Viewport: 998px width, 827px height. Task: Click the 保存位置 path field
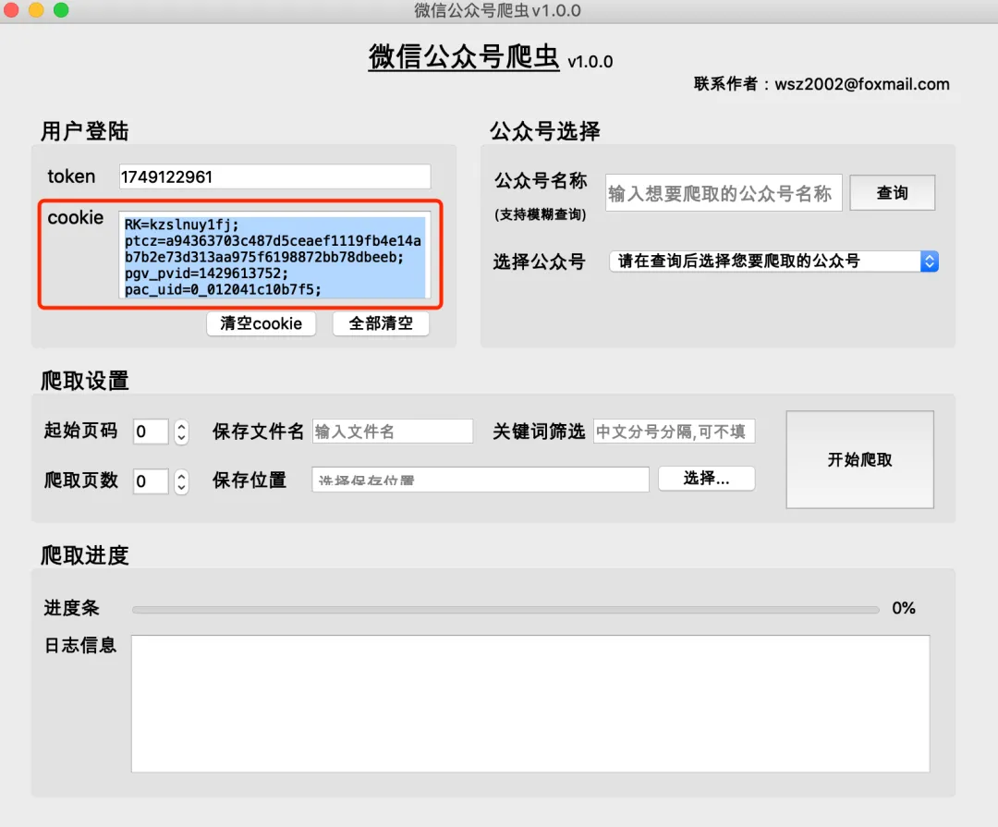pyautogui.click(x=481, y=480)
